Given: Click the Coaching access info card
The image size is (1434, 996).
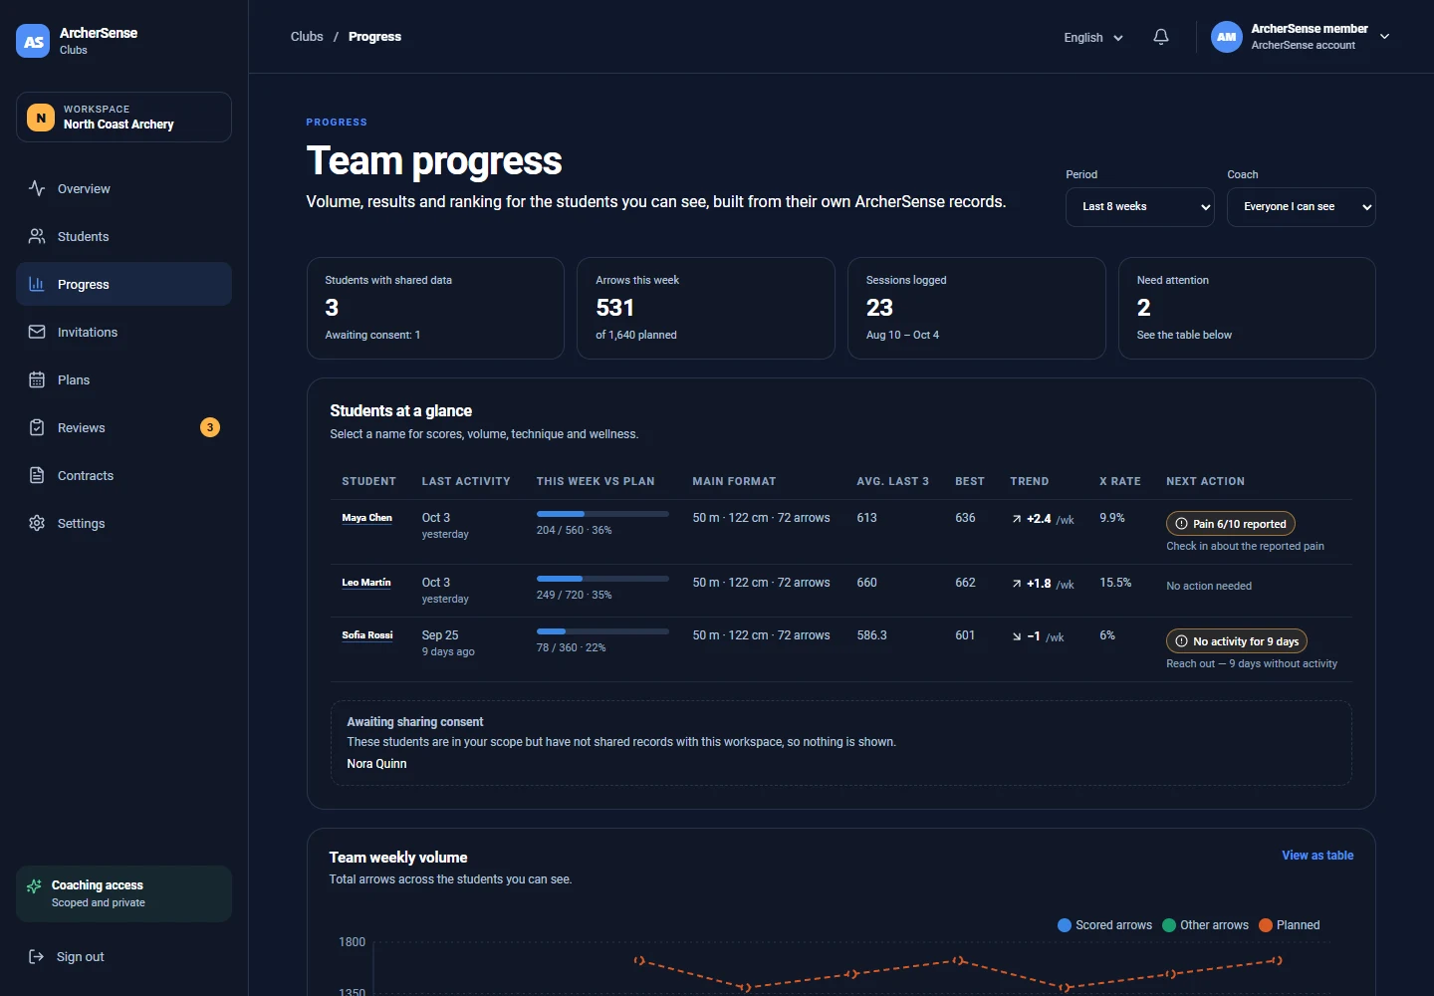Looking at the screenshot, I should point(123,893).
